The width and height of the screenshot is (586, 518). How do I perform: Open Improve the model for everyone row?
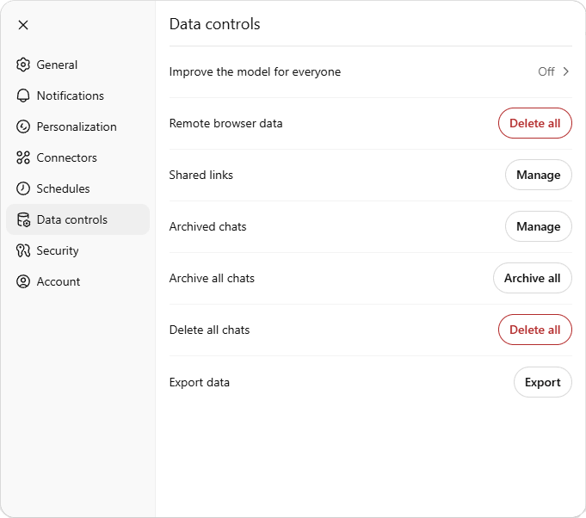(370, 71)
